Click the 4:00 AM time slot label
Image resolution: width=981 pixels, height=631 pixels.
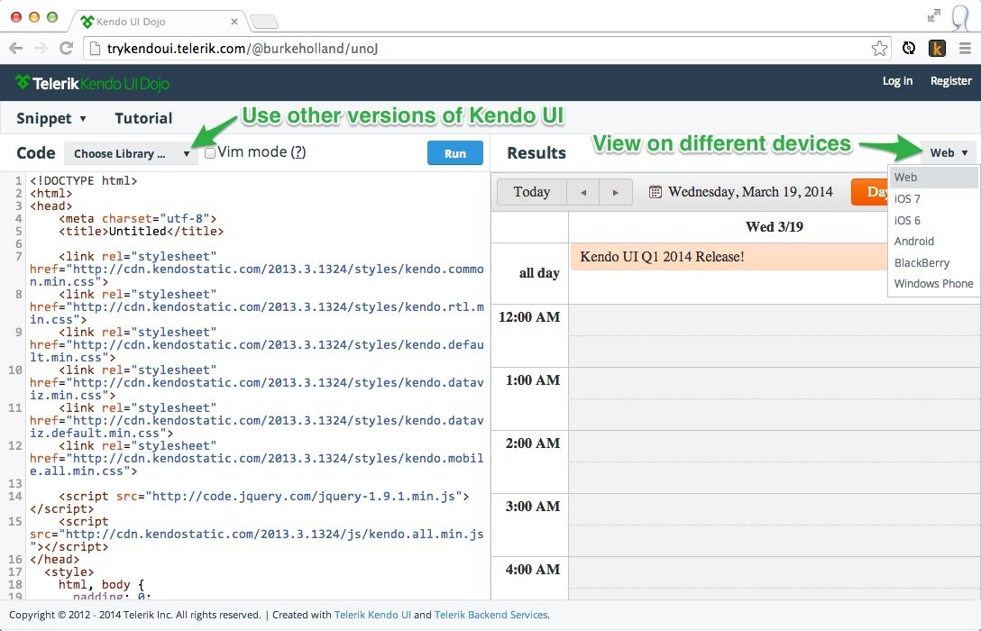click(x=533, y=570)
